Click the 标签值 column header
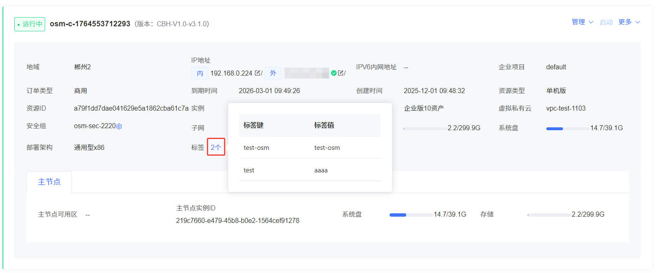 pos(324,125)
